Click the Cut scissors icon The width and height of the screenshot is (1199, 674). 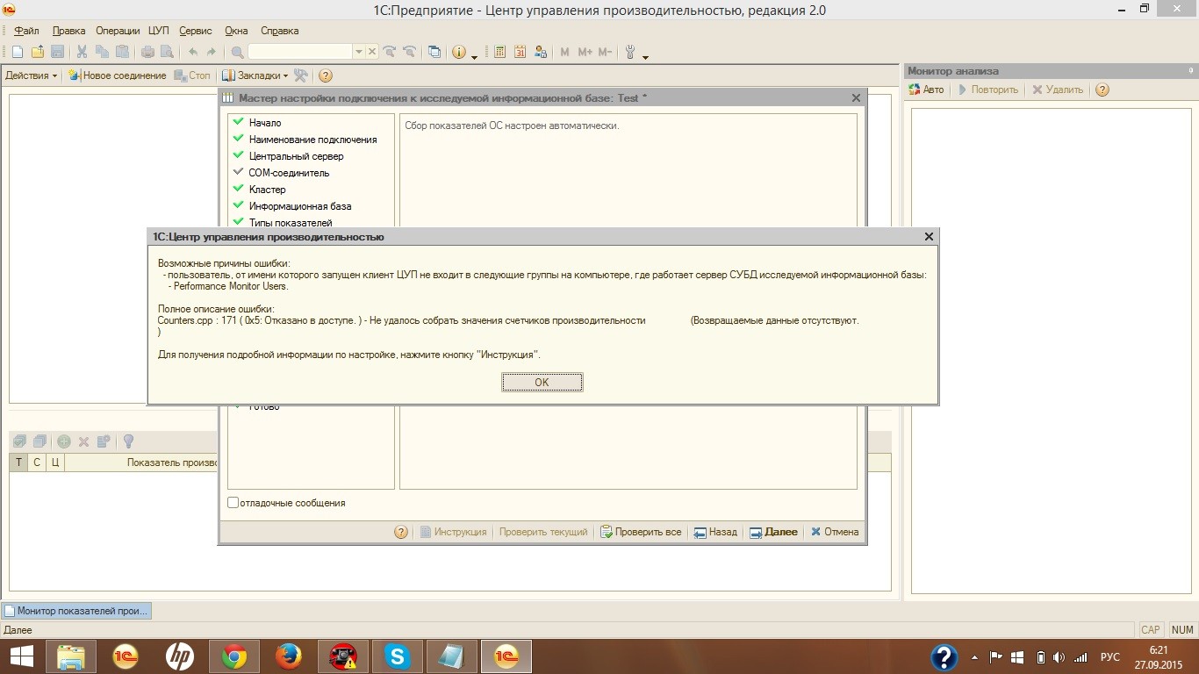82,52
